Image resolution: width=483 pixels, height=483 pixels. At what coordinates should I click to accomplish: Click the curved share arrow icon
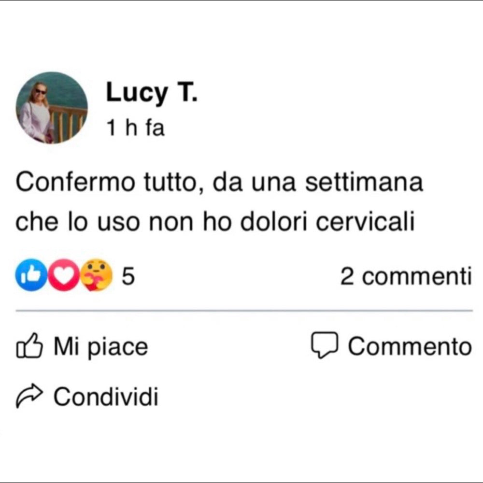coord(30,398)
